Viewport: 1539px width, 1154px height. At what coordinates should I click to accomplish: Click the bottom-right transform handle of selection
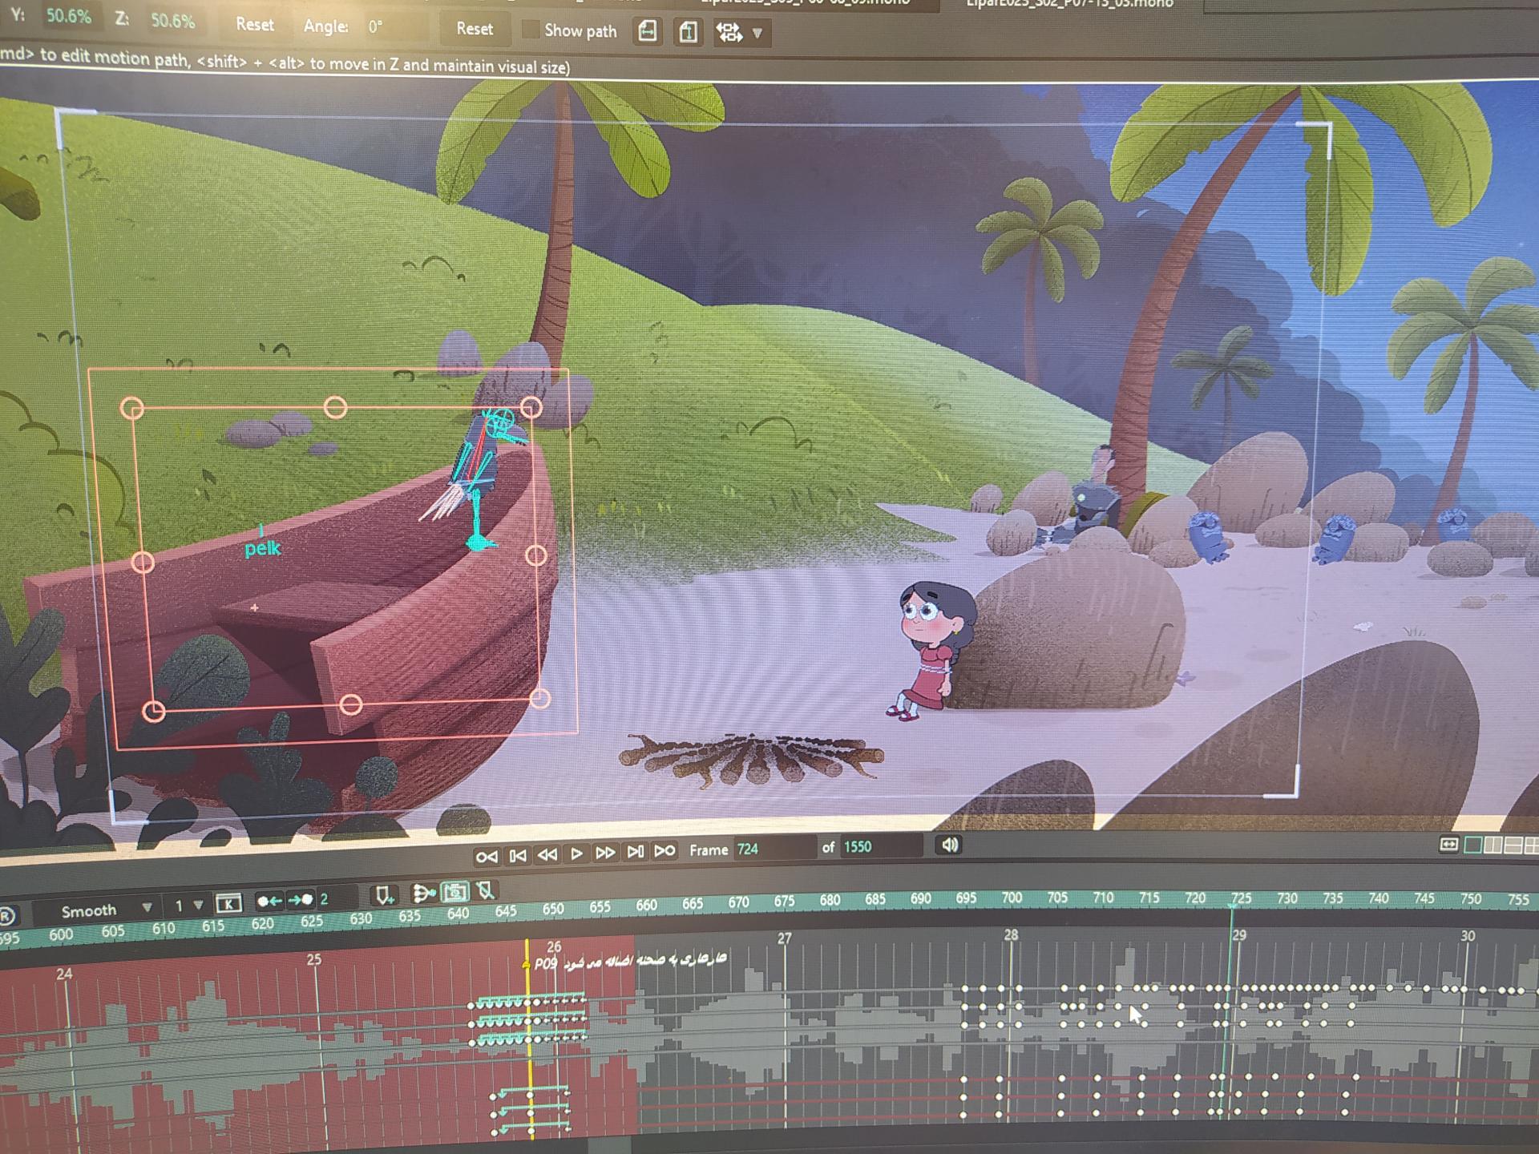point(540,698)
